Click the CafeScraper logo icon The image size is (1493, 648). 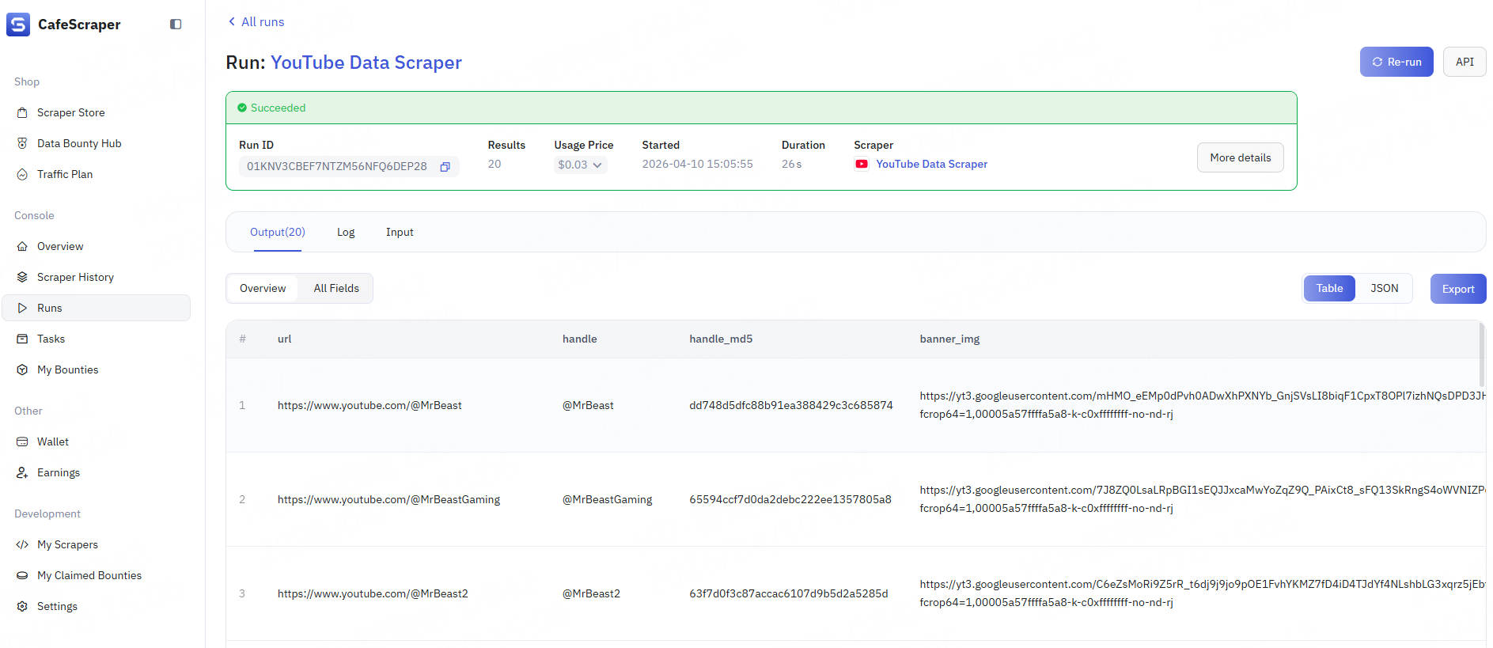point(18,25)
